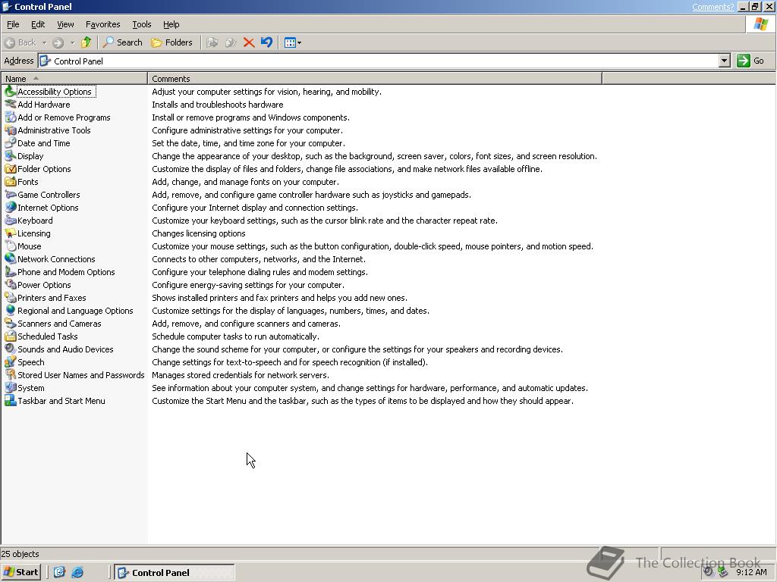Select Phone and Modem Options icon
This screenshot has width=777, height=582.
[10, 272]
